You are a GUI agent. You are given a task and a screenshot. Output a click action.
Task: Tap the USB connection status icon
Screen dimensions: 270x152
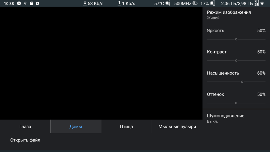[25, 3]
